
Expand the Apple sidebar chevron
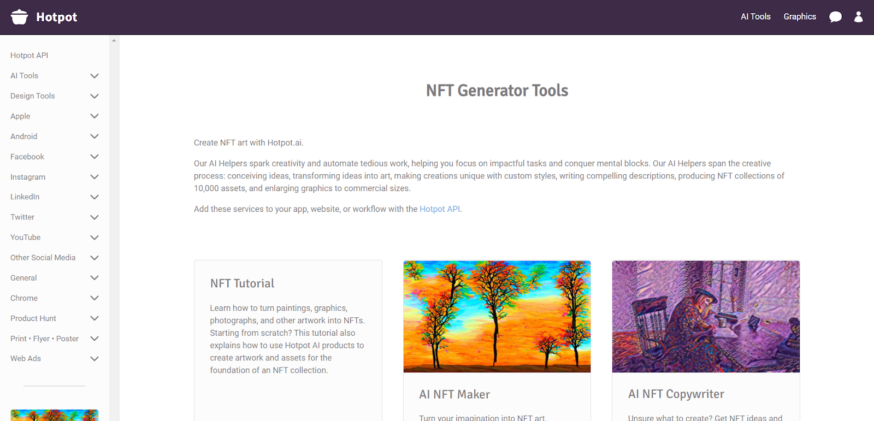click(95, 116)
